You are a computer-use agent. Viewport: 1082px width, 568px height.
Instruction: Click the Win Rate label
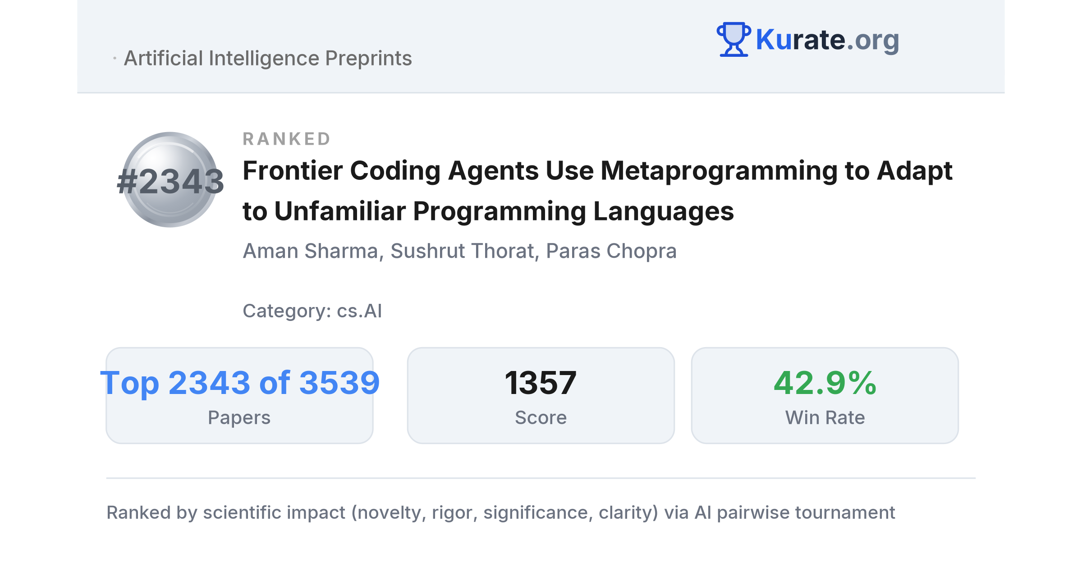(x=825, y=417)
